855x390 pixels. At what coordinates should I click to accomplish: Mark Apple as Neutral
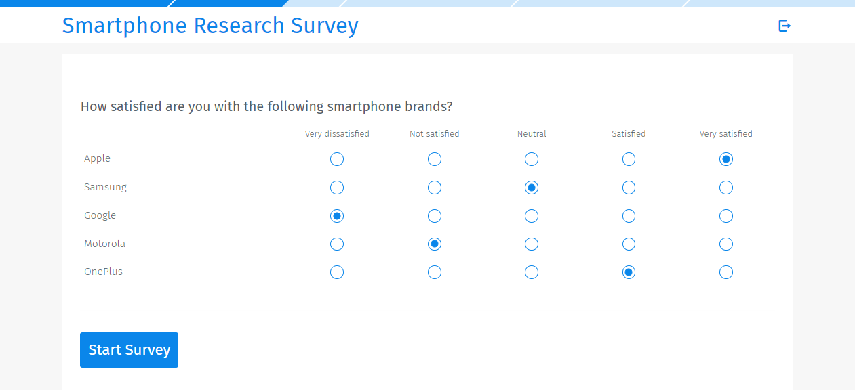pos(531,159)
